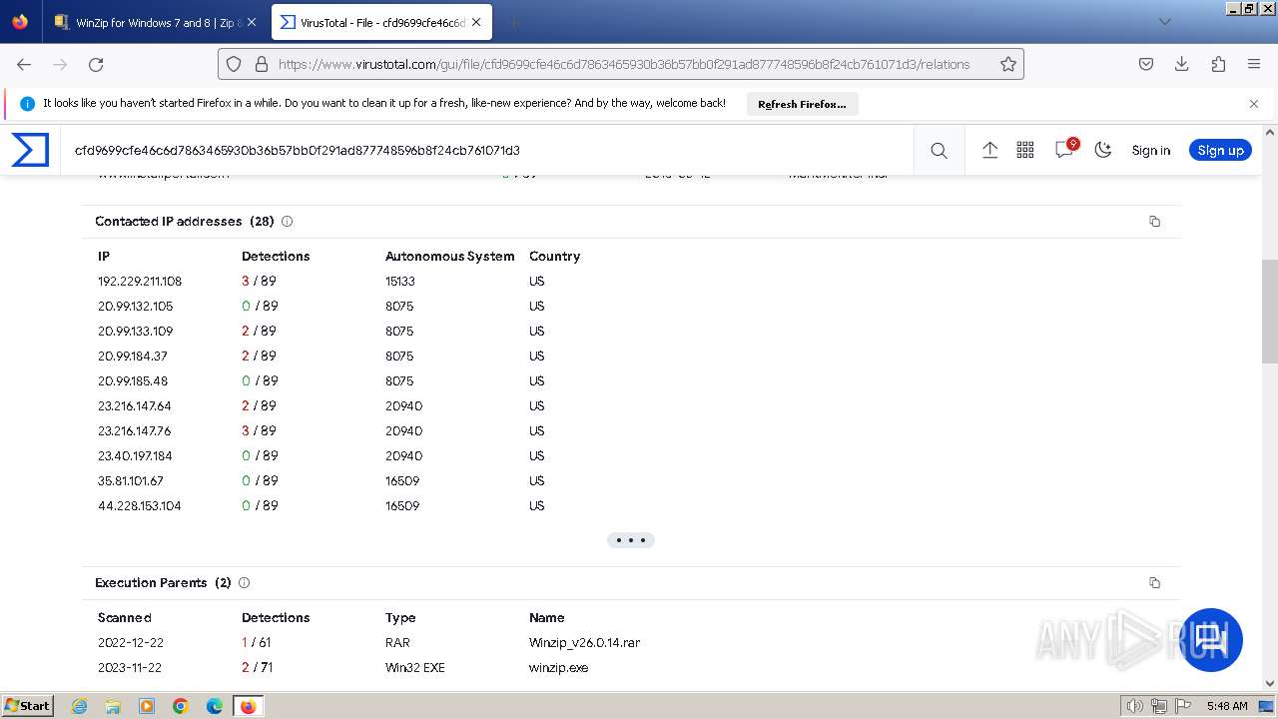Open IP 20.99.132.105

coord(135,307)
